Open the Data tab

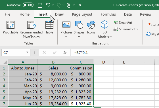[x=128, y=14]
